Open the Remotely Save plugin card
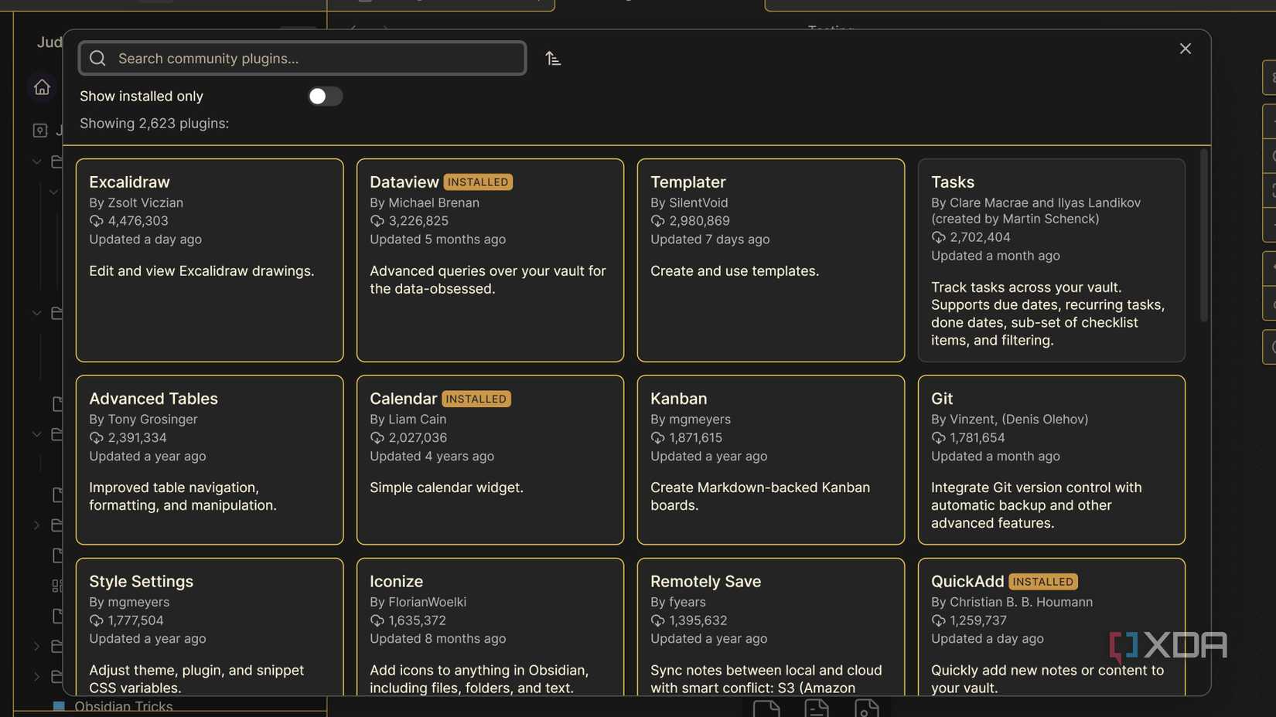1276x717 pixels. pos(771,627)
